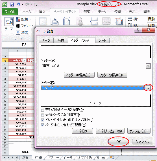Screen dimensions: 157x161
Task: Save the workbook with the floppy icon
Action: [12, 5]
